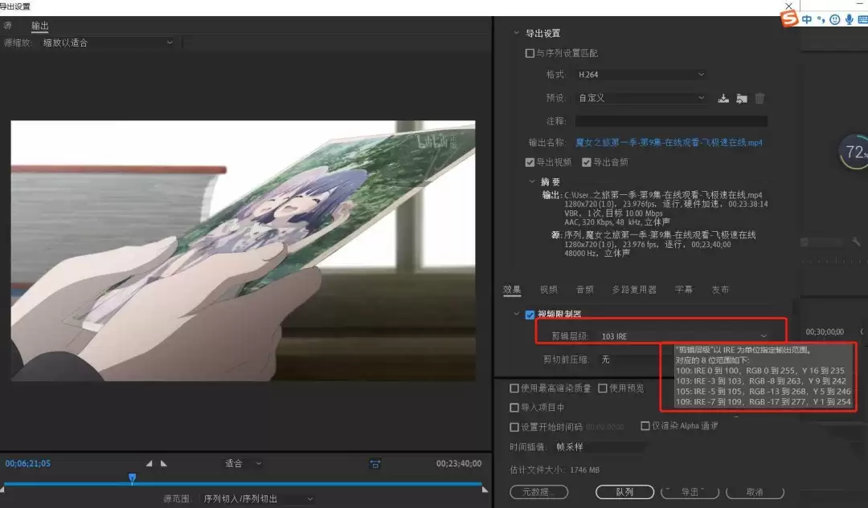Open the 剪切前压缩 dropdown
Screen dimensions: 868x508
[x=628, y=360]
